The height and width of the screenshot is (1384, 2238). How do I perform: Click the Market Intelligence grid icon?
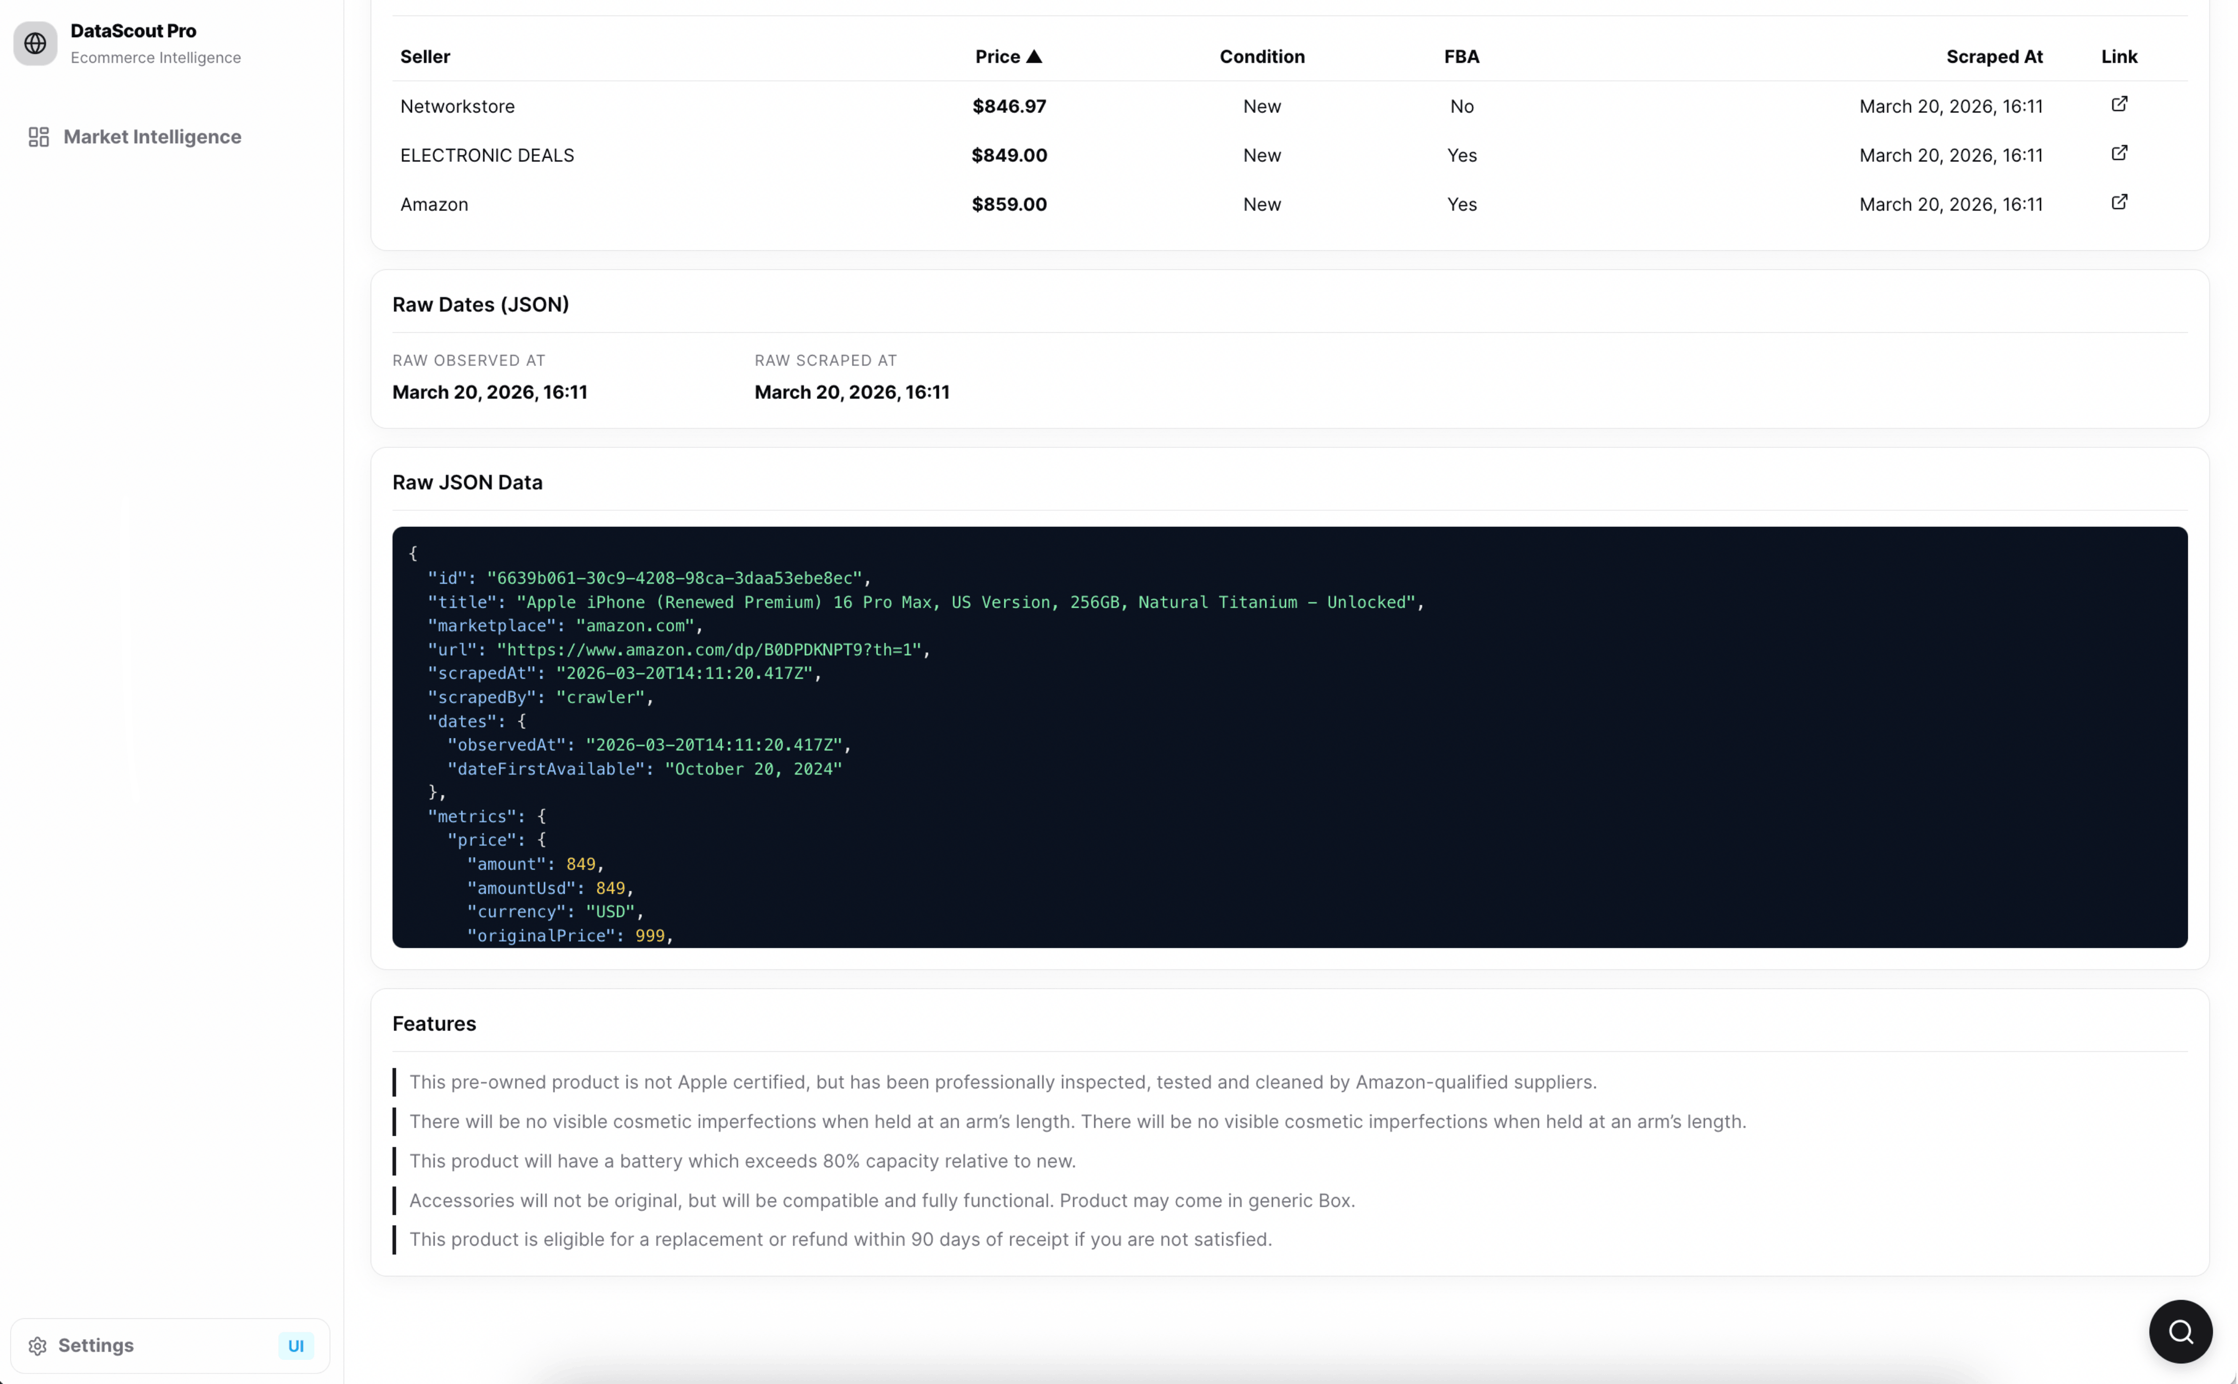(38, 137)
